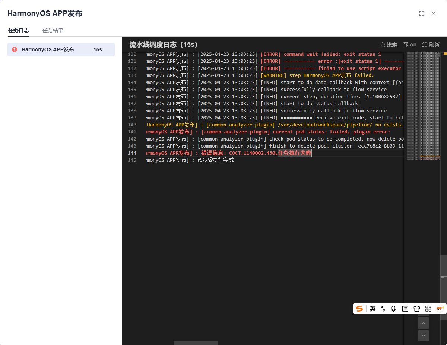This screenshot has width=447, height=345.
Task: Click 刷新 to refresh the logs
Action: coord(431,45)
